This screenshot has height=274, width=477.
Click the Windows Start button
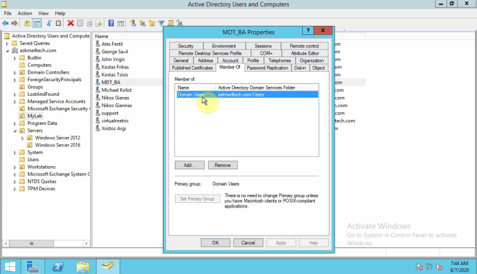pos(11,265)
